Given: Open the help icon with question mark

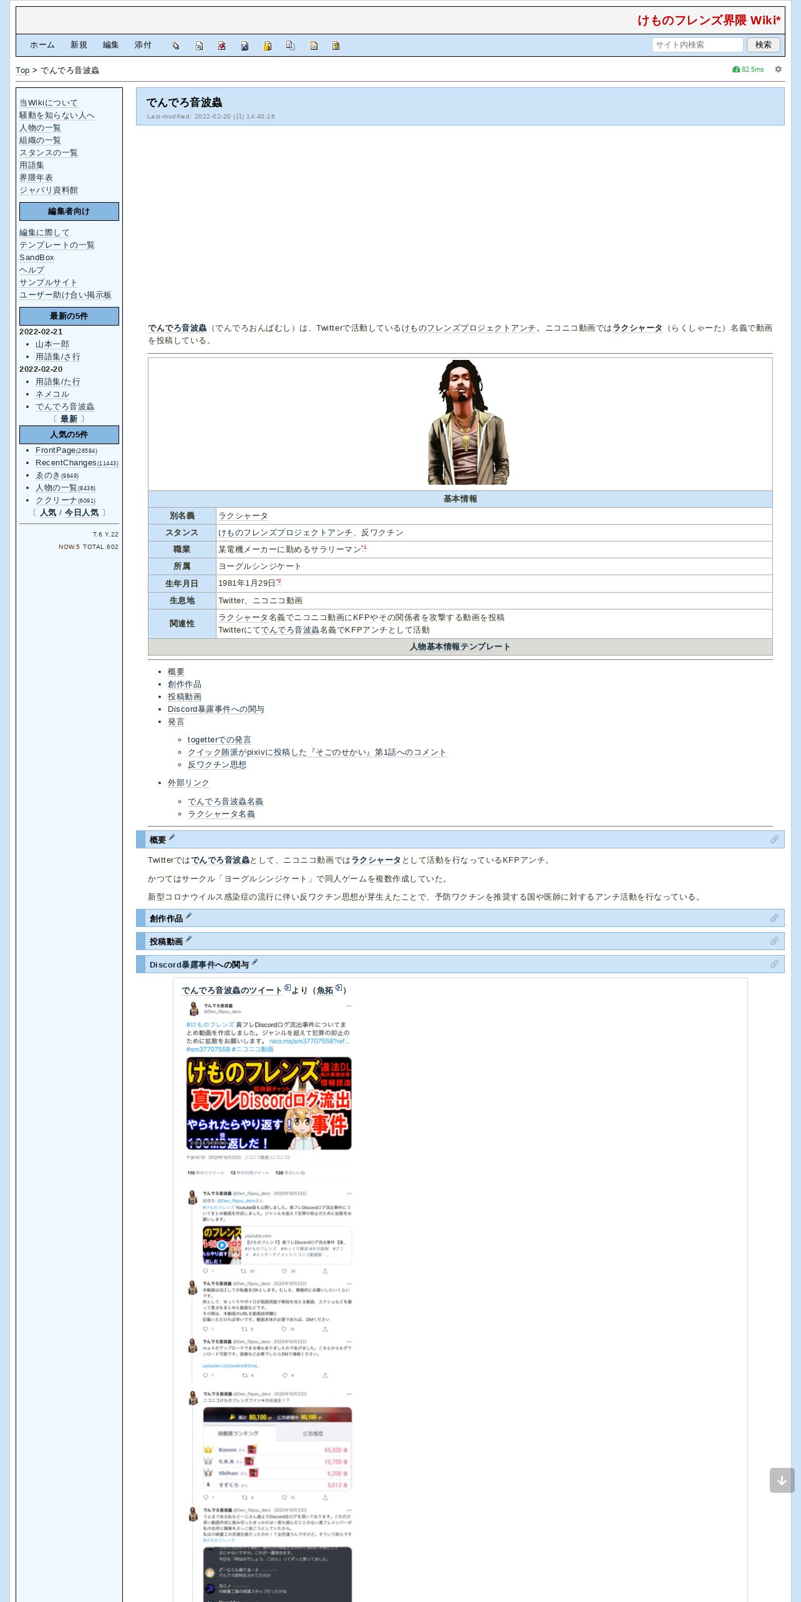Looking at the screenshot, I should pos(336,46).
